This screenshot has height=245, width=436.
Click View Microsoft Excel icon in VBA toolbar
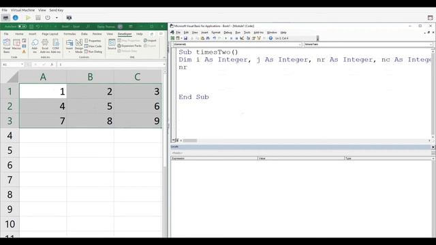(172, 38)
